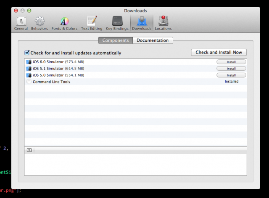Install the iOS 5.0 Simulator
The image size is (269, 198).
[x=231, y=75]
